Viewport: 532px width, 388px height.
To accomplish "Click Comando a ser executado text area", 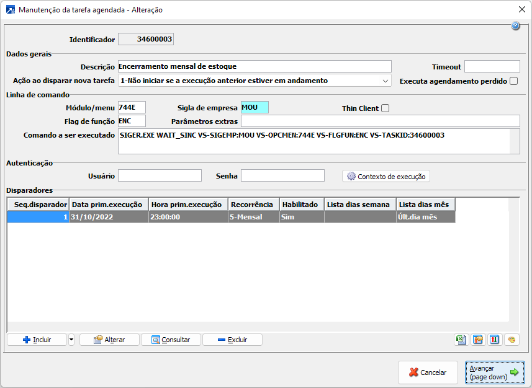I will [x=319, y=141].
